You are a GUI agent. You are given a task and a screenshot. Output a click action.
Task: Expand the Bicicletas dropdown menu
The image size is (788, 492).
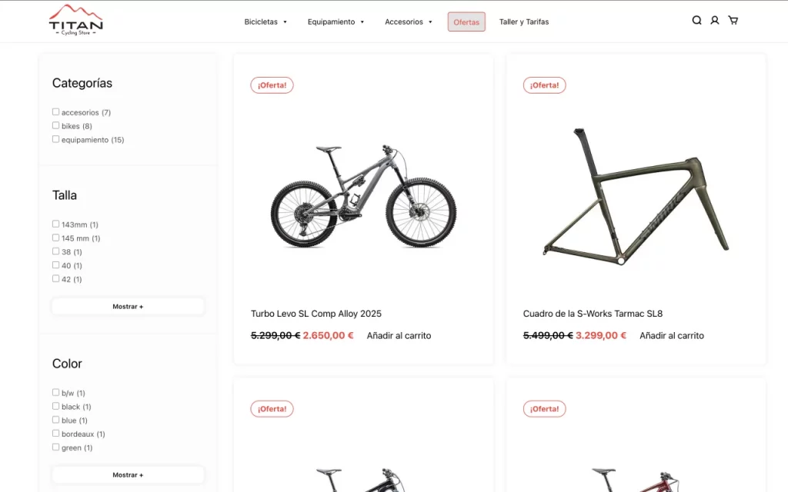265,22
